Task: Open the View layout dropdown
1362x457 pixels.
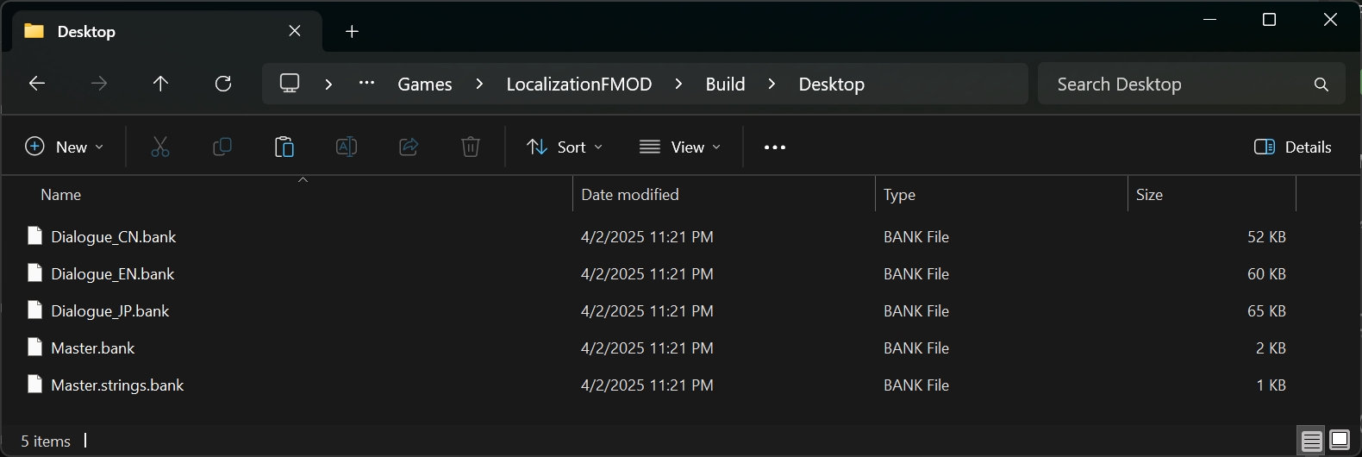Action: point(680,147)
